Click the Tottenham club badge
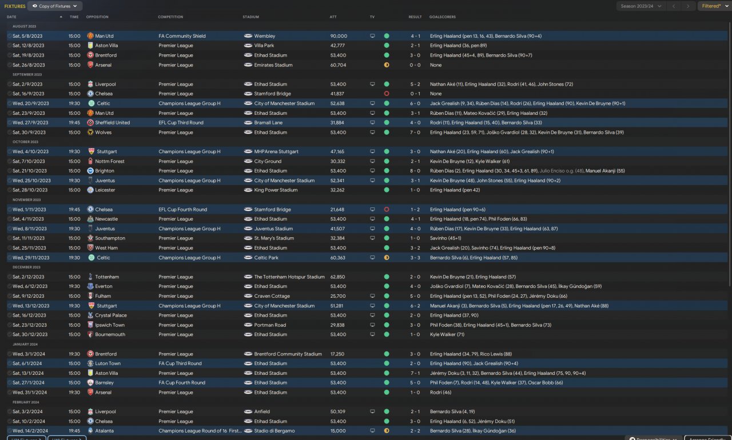The image size is (732, 440). tap(90, 277)
